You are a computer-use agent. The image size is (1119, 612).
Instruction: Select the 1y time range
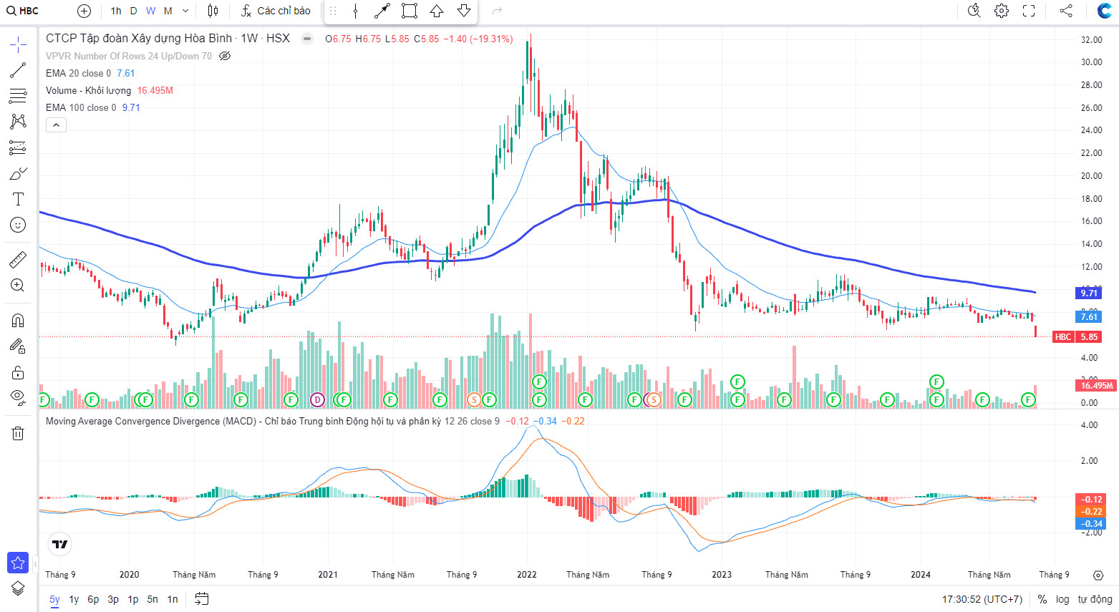[x=74, y=599]
